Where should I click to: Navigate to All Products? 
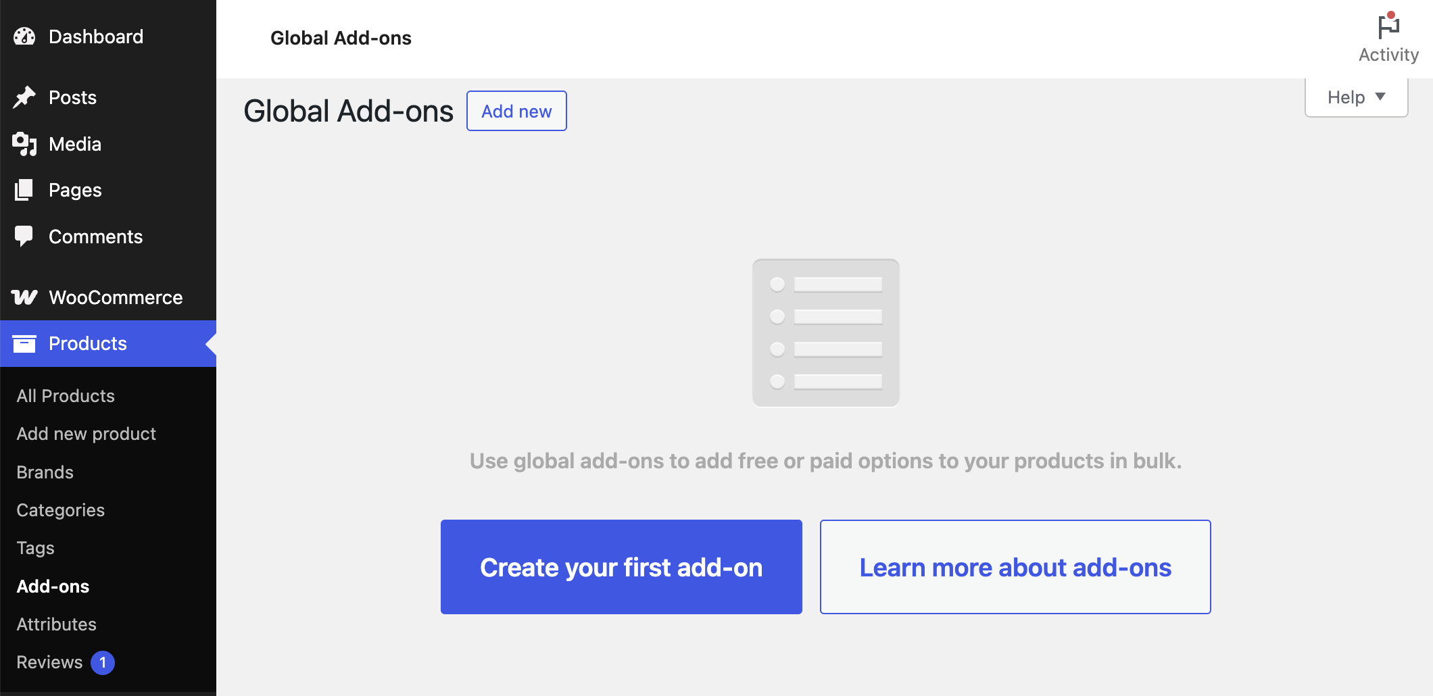[x=65, y=395]
